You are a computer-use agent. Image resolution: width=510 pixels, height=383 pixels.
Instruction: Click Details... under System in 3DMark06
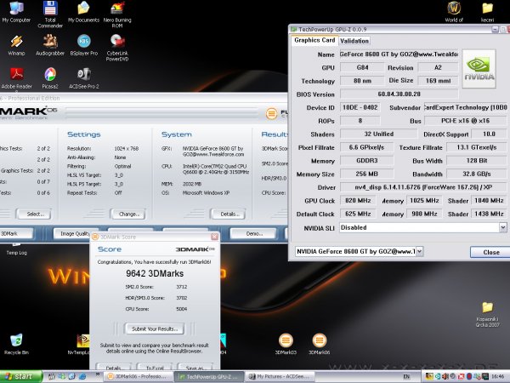pyautogui.click(x=229, y=214)
